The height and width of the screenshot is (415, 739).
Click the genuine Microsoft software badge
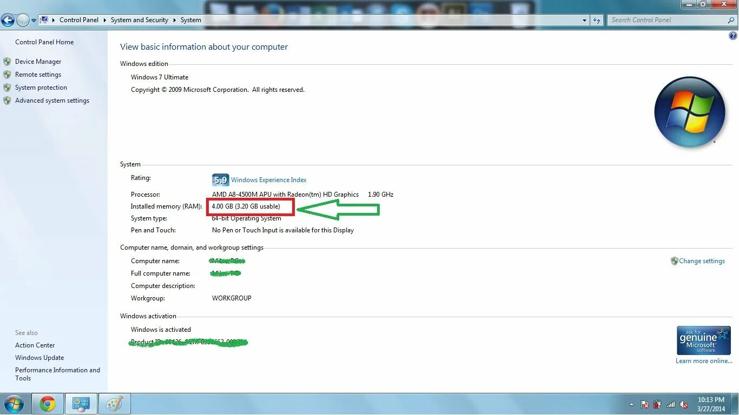[x=704, y=340]
